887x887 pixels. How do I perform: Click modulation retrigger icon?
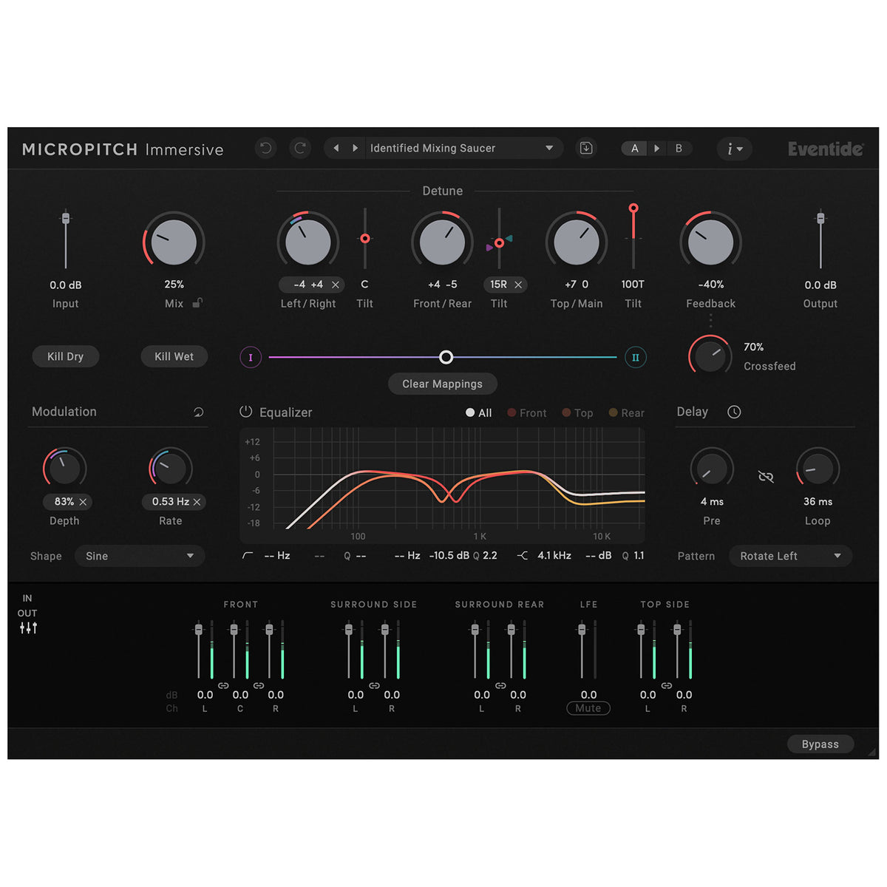coord(198,412)
